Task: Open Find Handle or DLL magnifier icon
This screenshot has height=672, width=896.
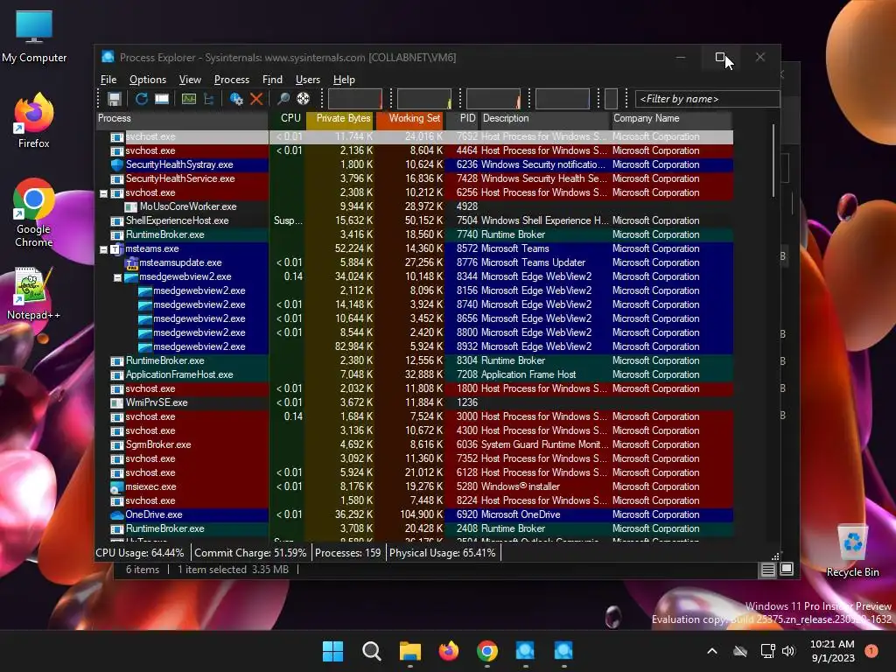Action: click(x=283, y=99)
